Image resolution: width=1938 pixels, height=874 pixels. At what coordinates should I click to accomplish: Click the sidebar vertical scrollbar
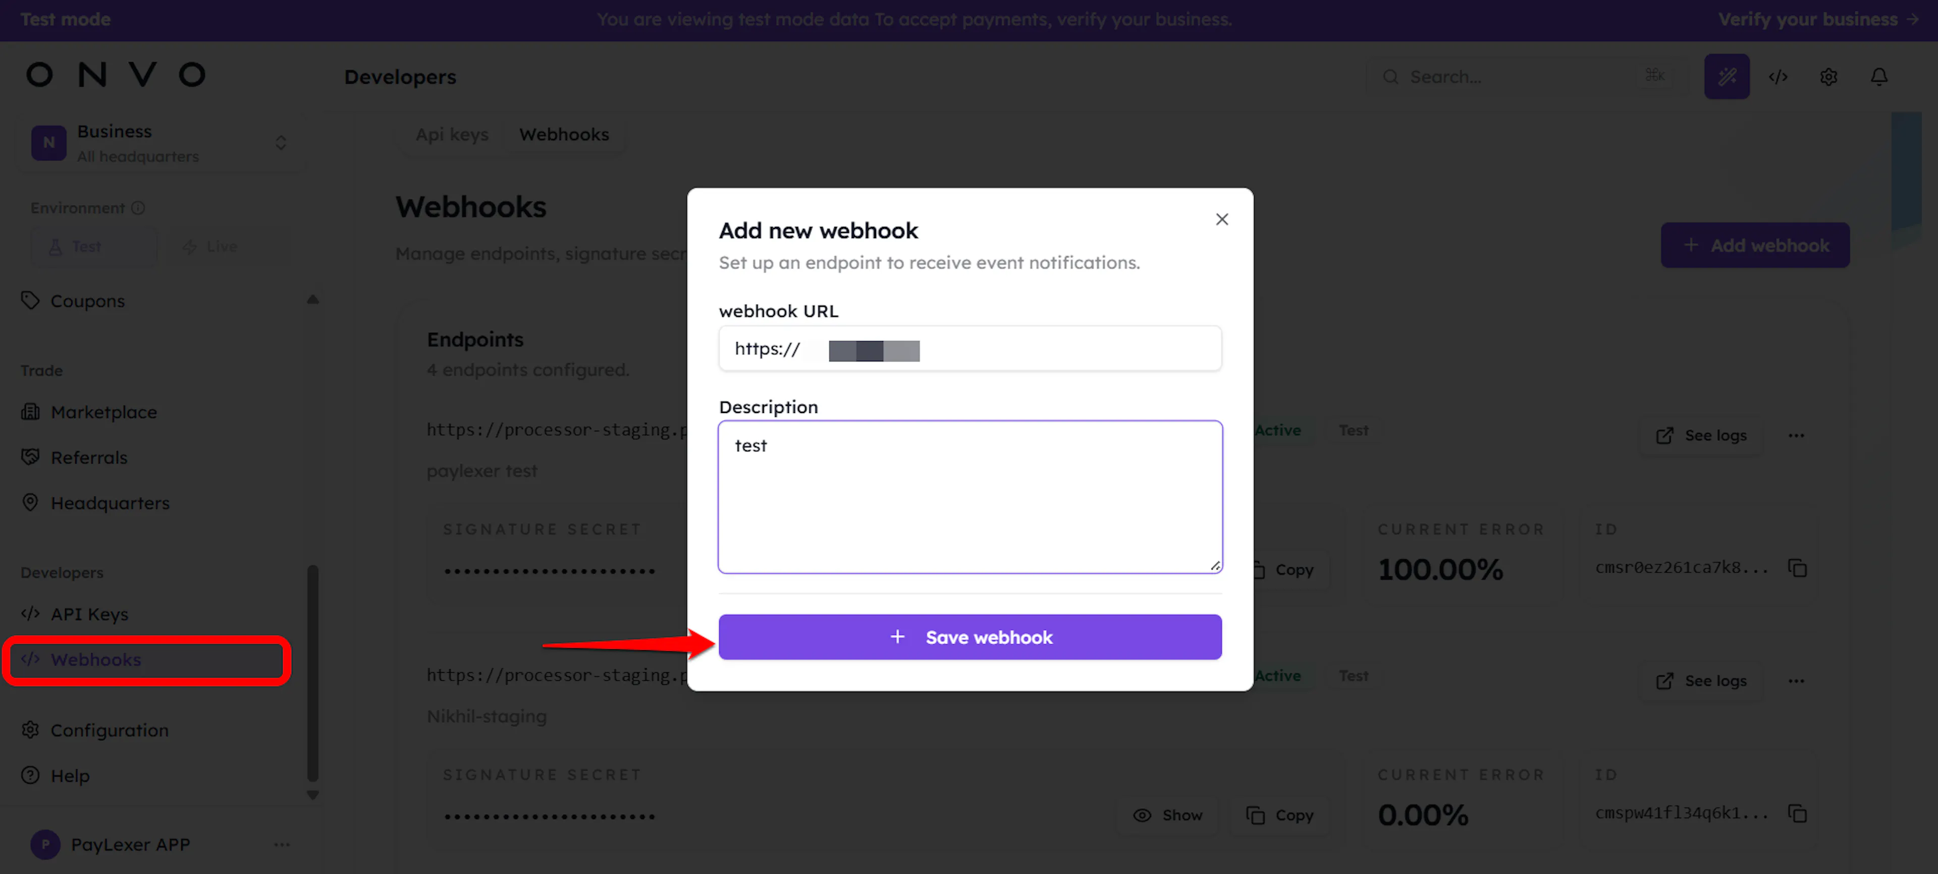313,673
